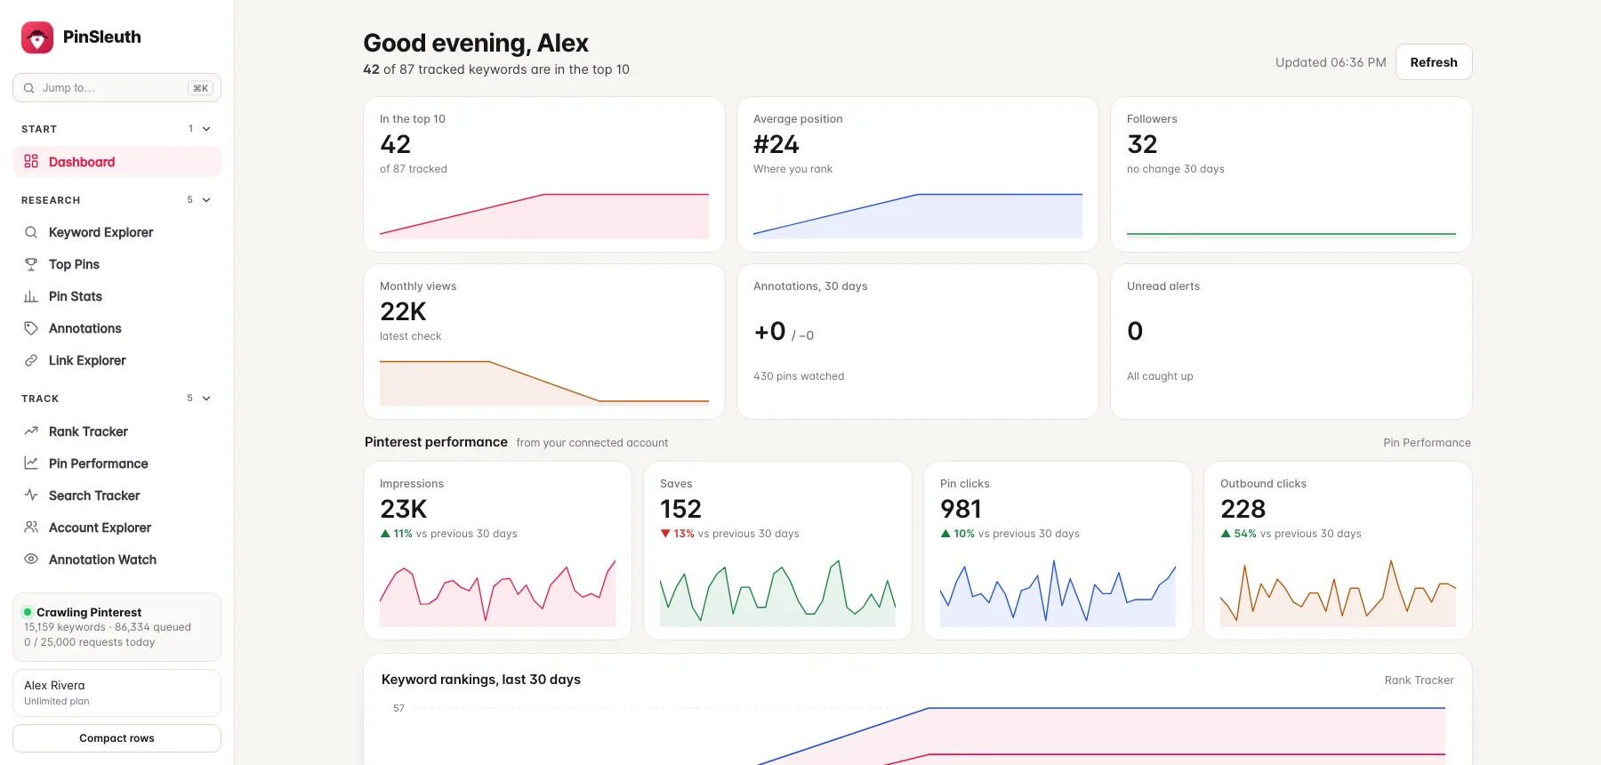
Task: Focus the Jump to search field
Action: pos(117,88)
